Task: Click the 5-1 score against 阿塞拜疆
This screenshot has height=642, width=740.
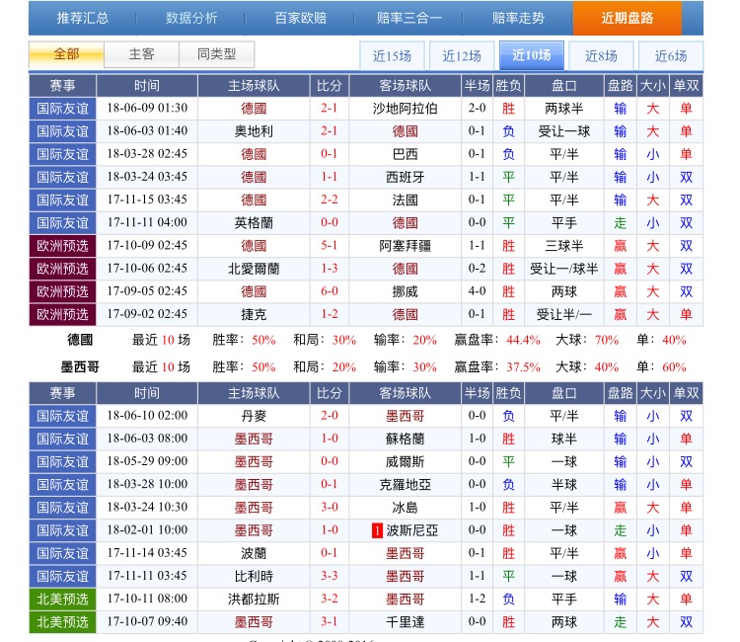Action: [330, 246]
